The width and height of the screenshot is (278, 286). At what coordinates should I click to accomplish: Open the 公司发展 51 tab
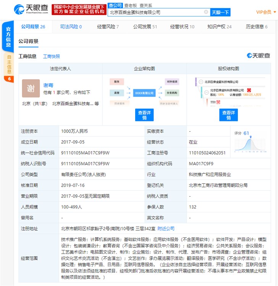pyautogui.click(x=145, y=27)
